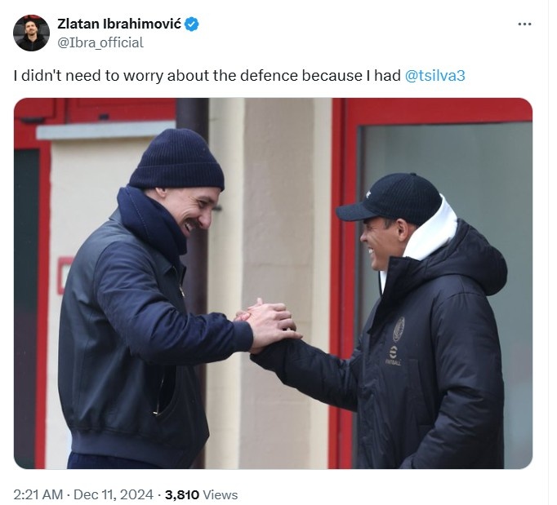Click the club crest on the puffer jacket
The image size is (557, 505).
tap(399, 330)
